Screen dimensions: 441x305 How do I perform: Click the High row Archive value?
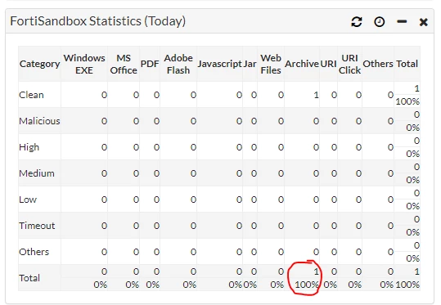click(316, 147)
